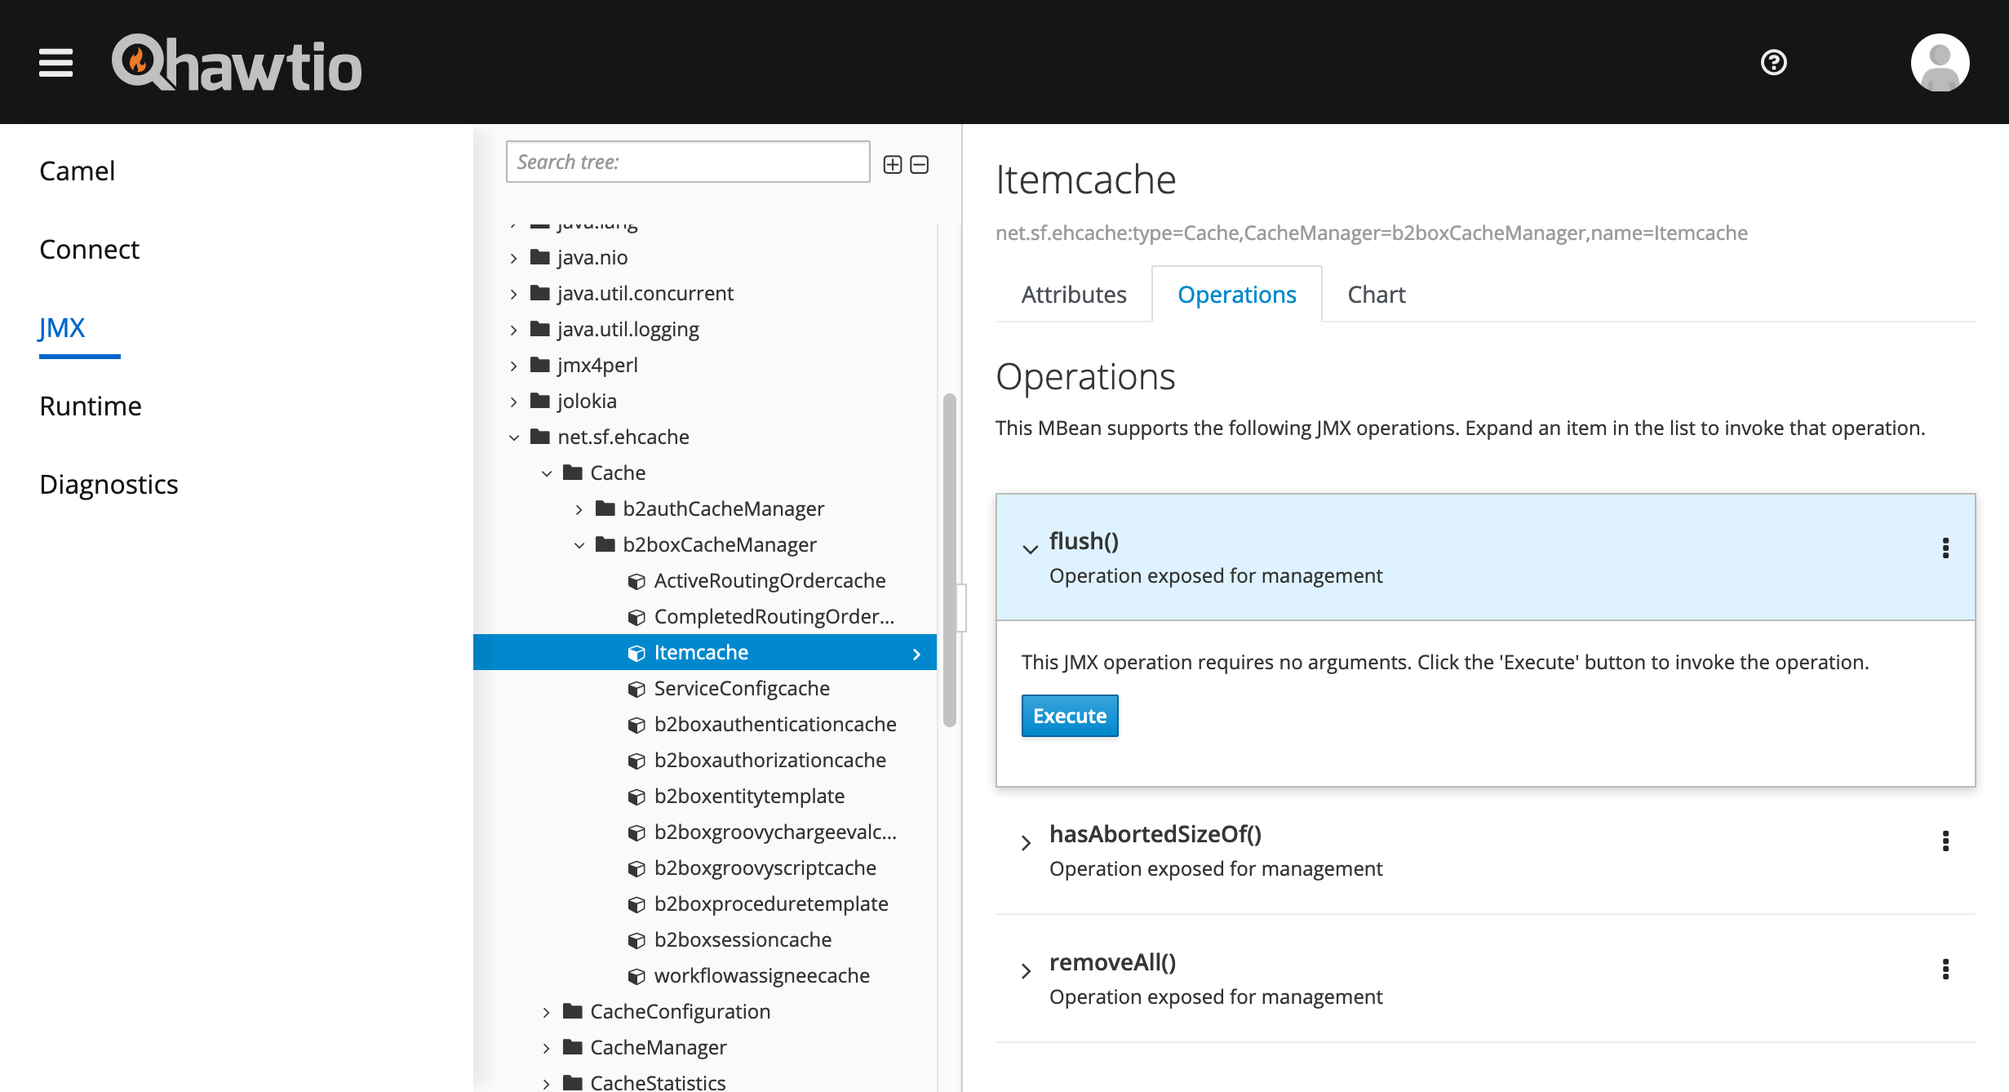The height and width of the screenshot is (1092, 2009).
Task: Collapse the flush() operation panel
Action: [1030, 549]
